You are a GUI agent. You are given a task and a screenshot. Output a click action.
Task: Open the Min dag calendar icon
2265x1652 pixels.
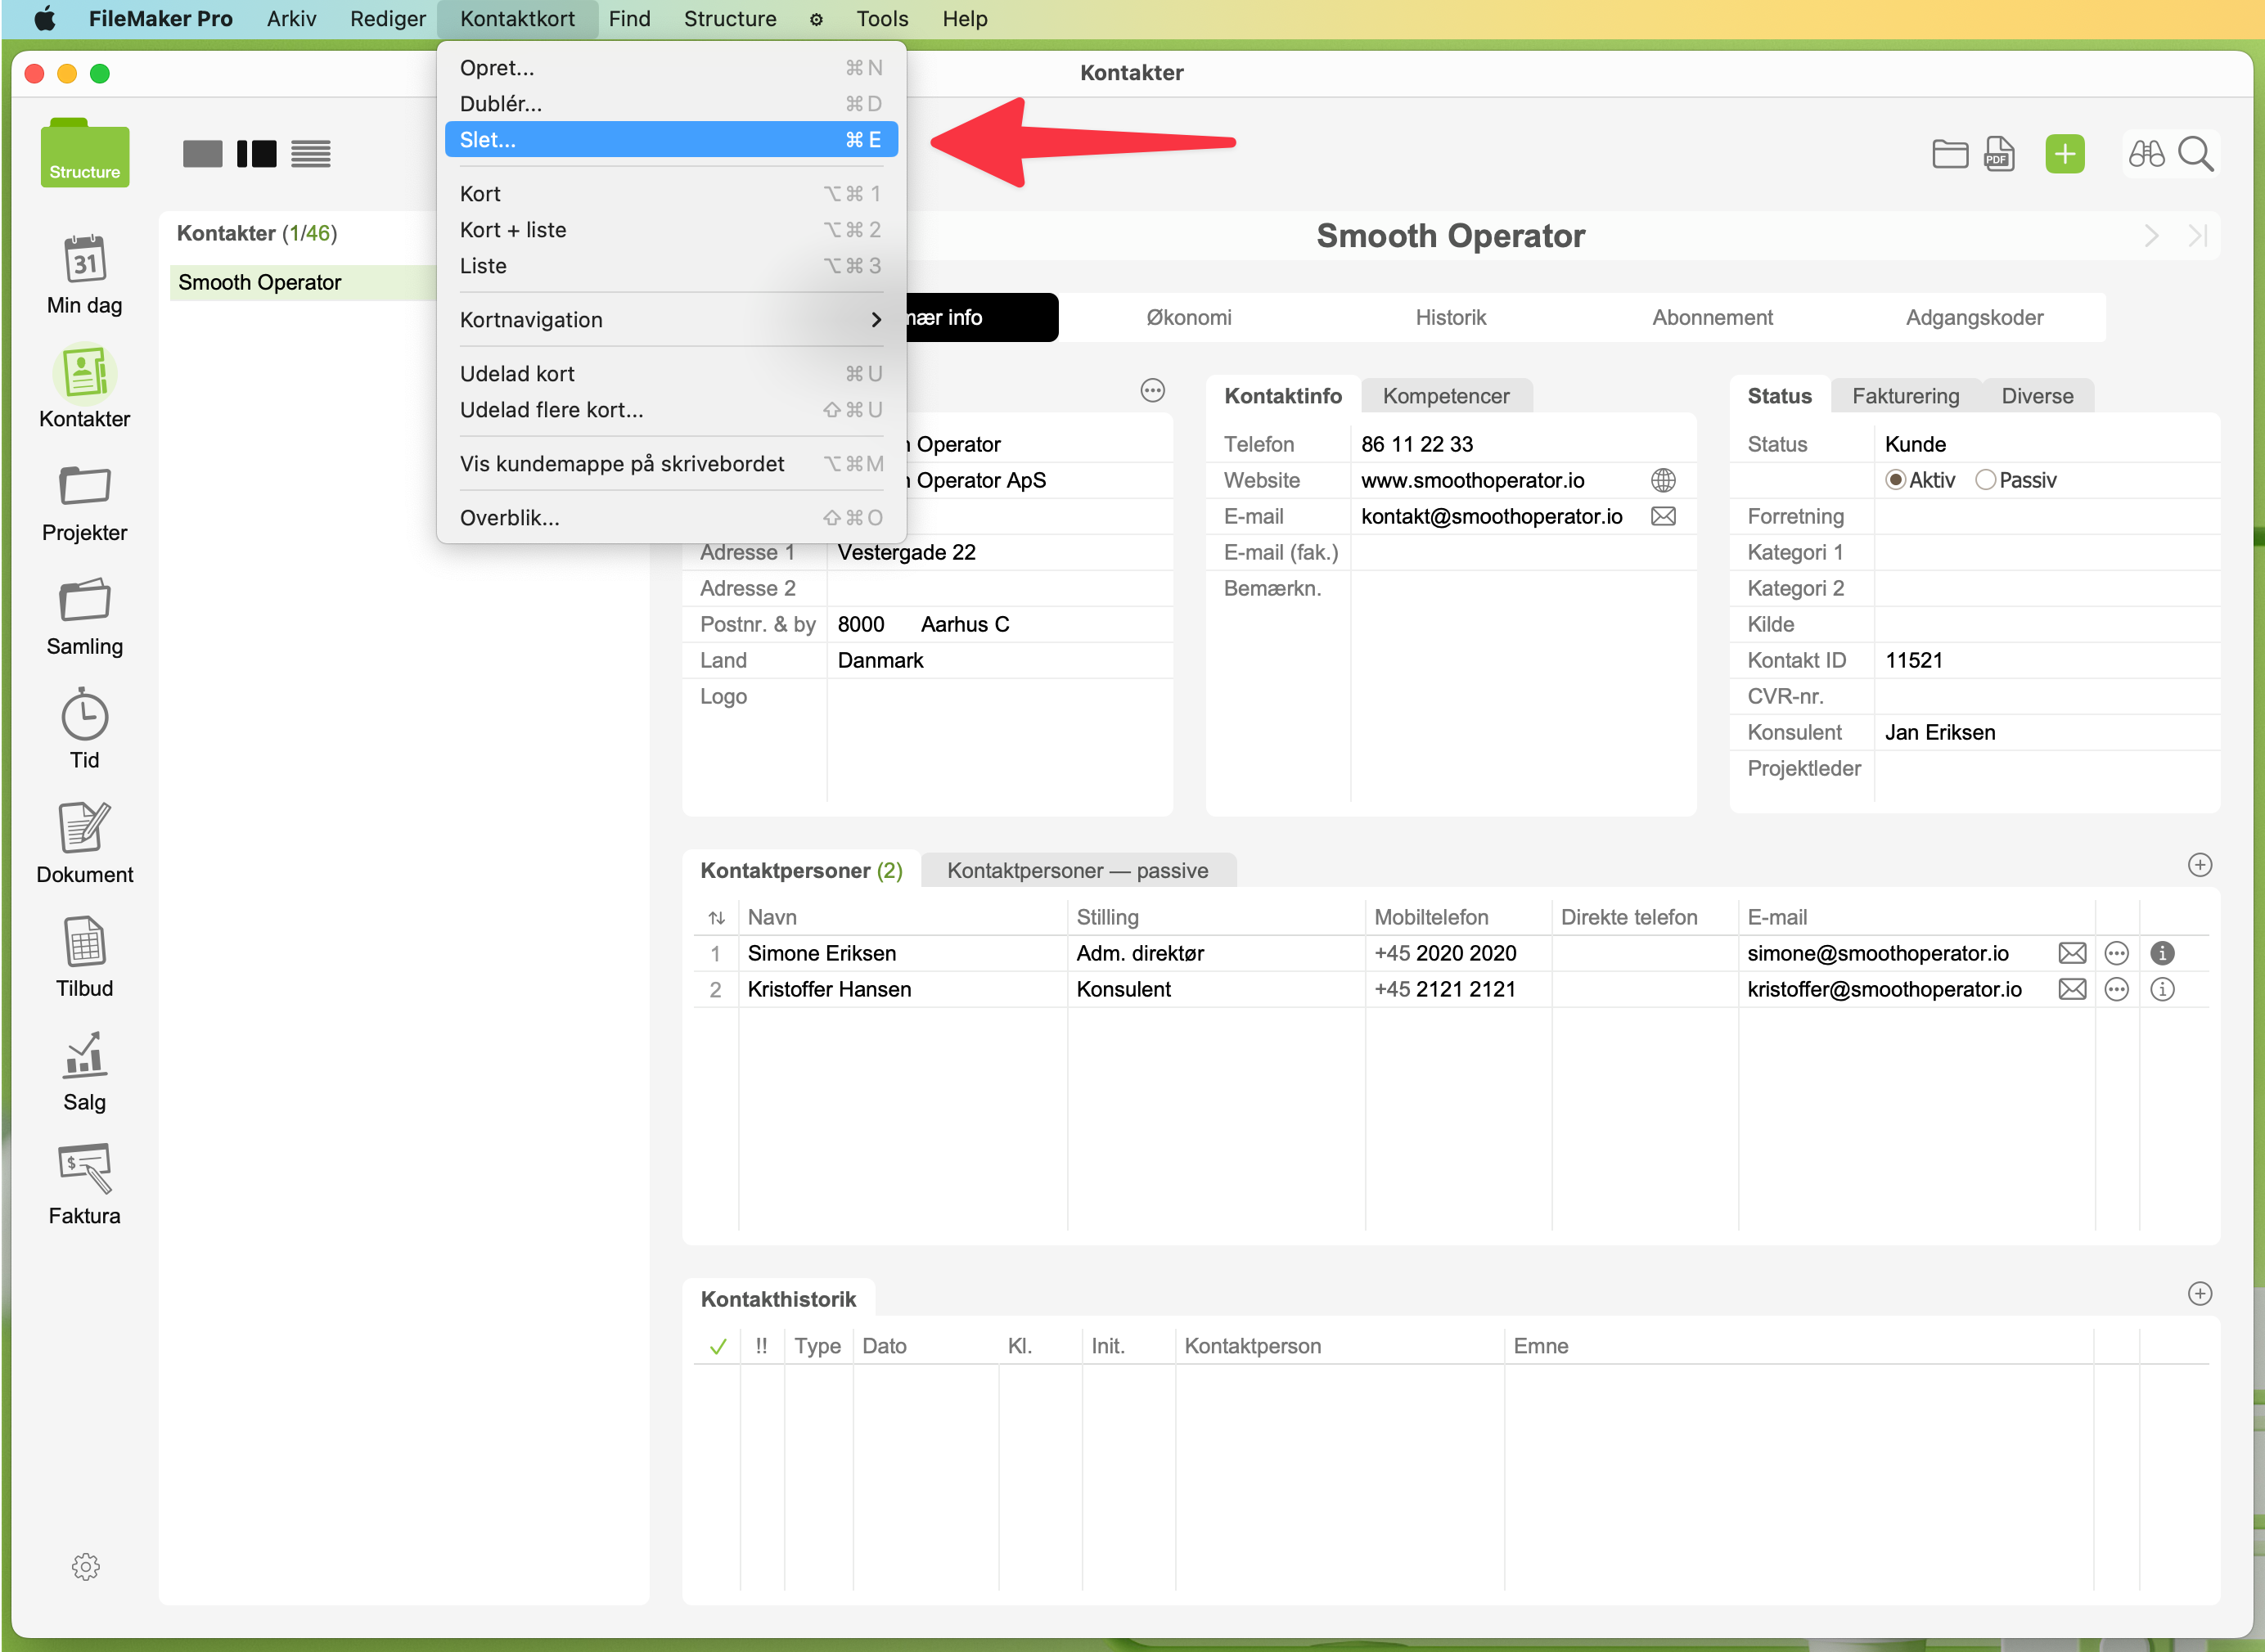tap(84, 260)
